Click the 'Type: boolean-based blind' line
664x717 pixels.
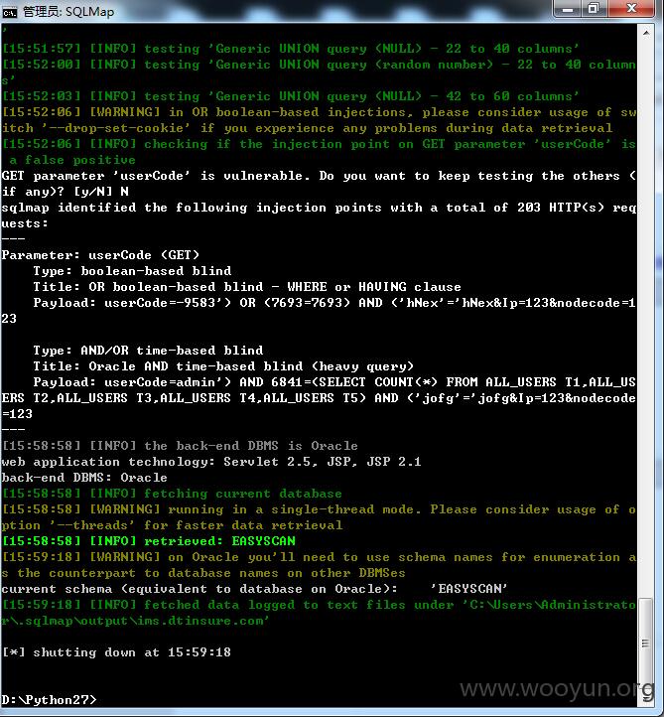pos(132,271)
